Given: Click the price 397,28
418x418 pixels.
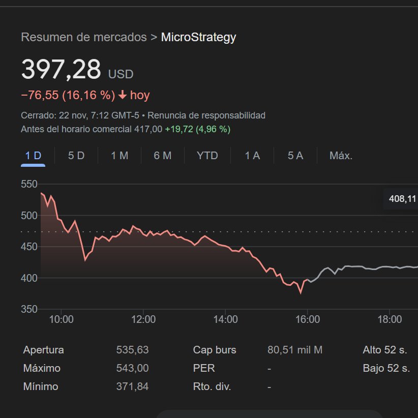Looking at the screenshot, I should click(61, 69).
